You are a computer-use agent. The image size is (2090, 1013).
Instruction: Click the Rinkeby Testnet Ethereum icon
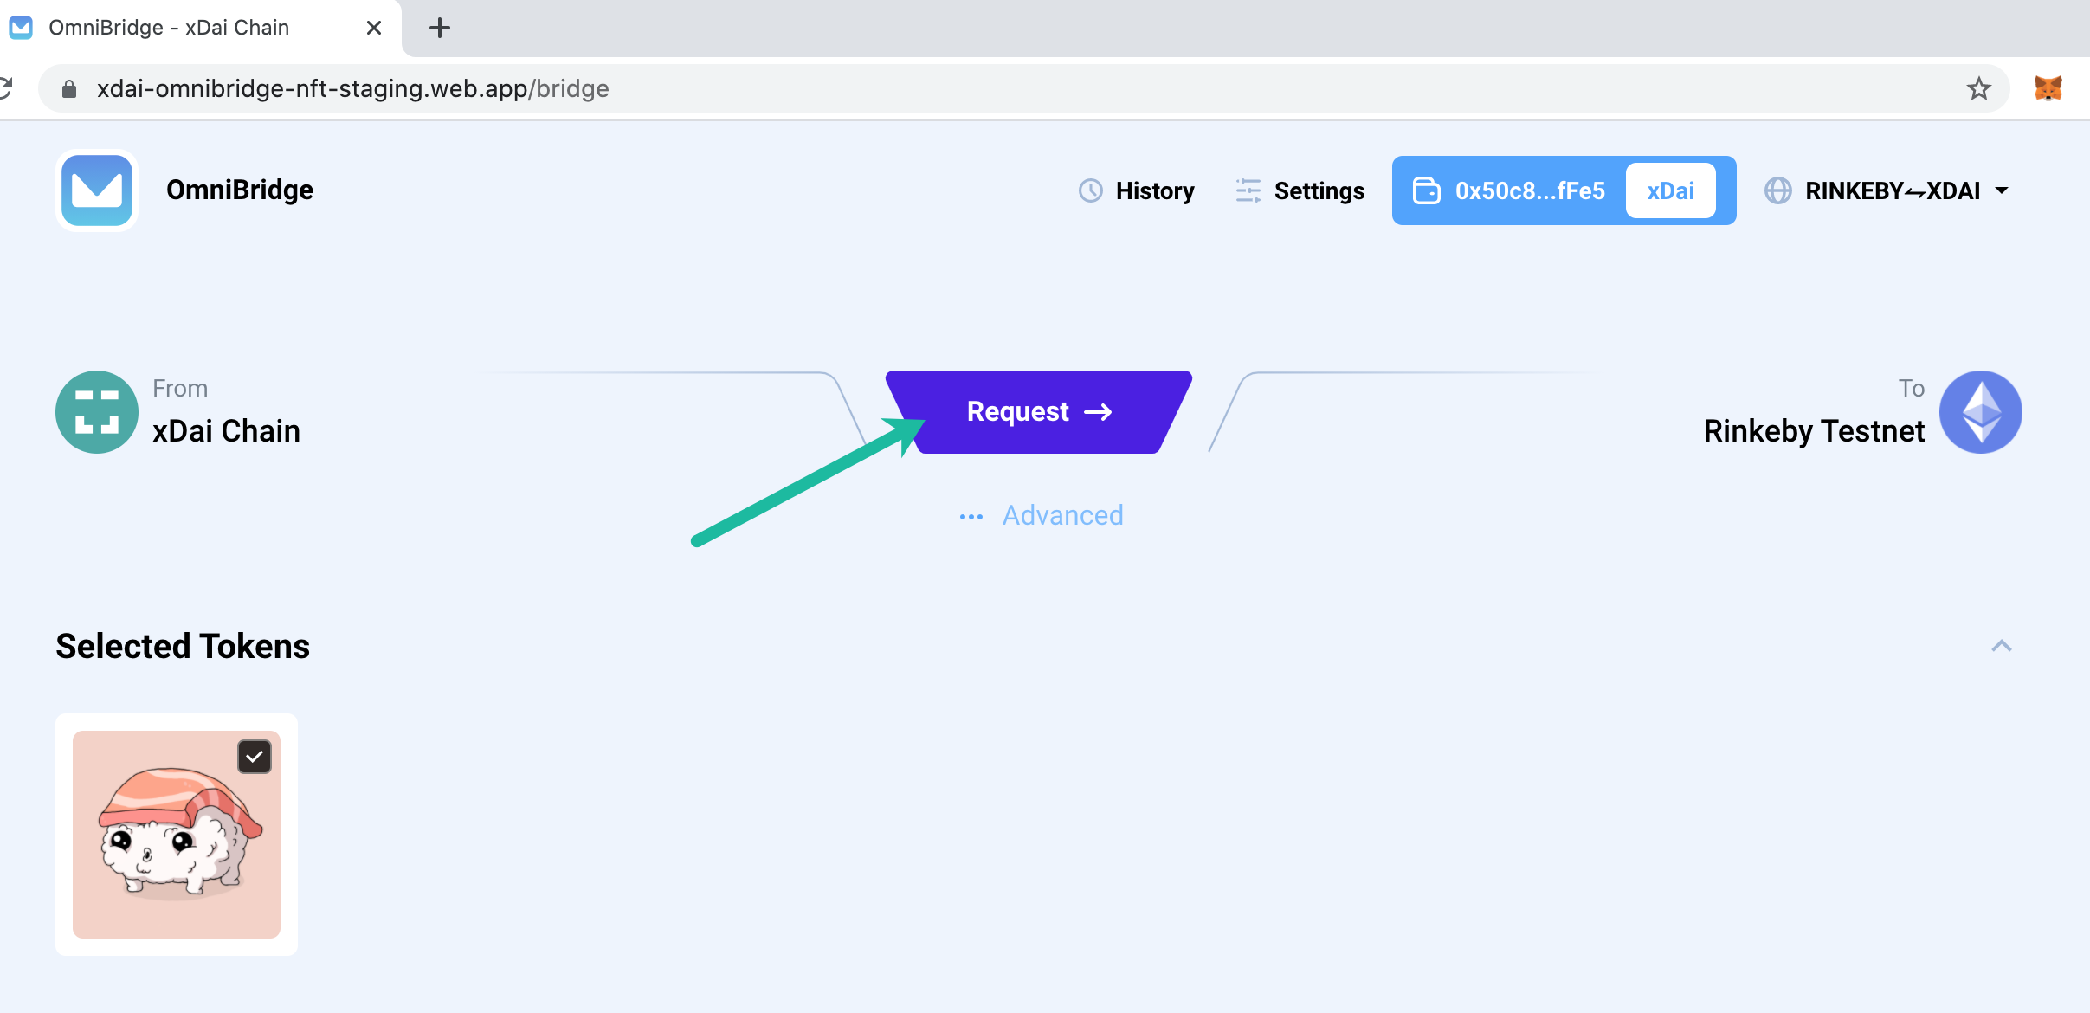(x=1981, y=412)
